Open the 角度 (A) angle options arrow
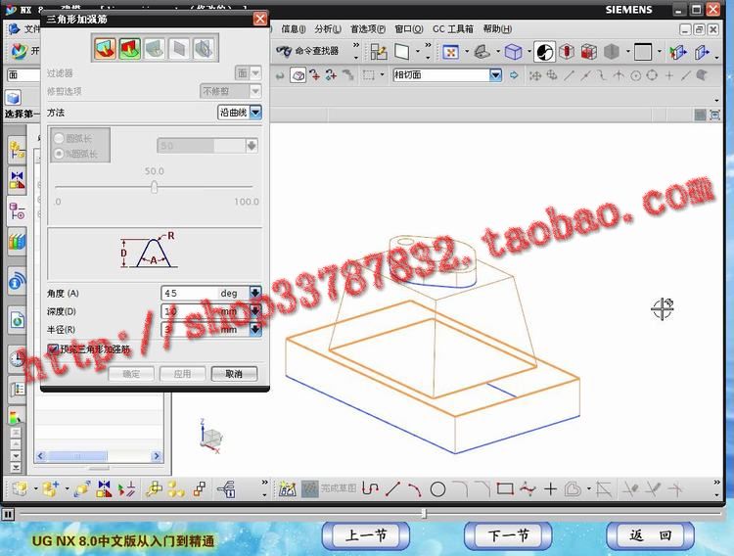734x556 pixels. [255, 293]
